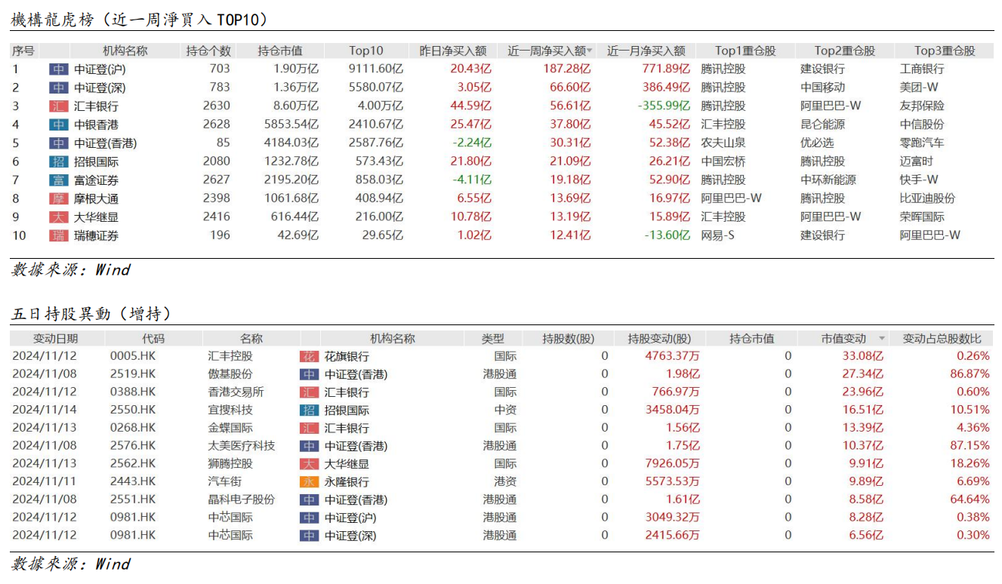1002x584 pixels.
Task: Click the 类型 column header
Action: (493, 339)
